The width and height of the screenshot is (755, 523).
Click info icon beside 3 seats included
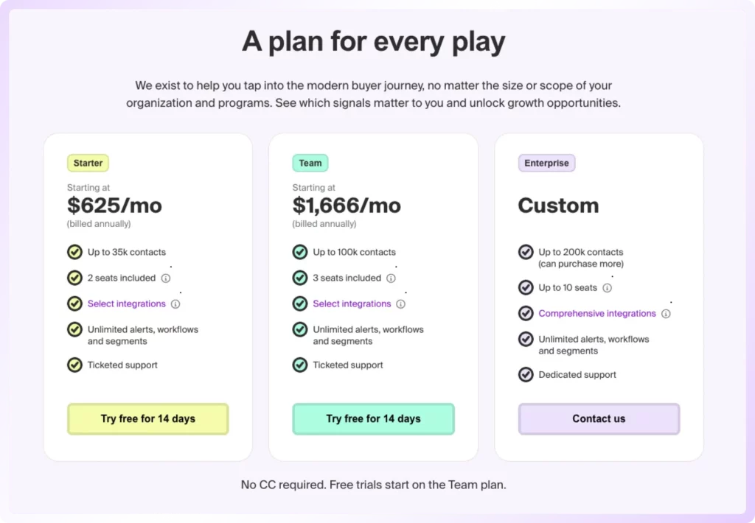click(391, 278)
